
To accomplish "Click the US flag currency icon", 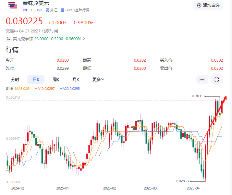I will (13, 6).
